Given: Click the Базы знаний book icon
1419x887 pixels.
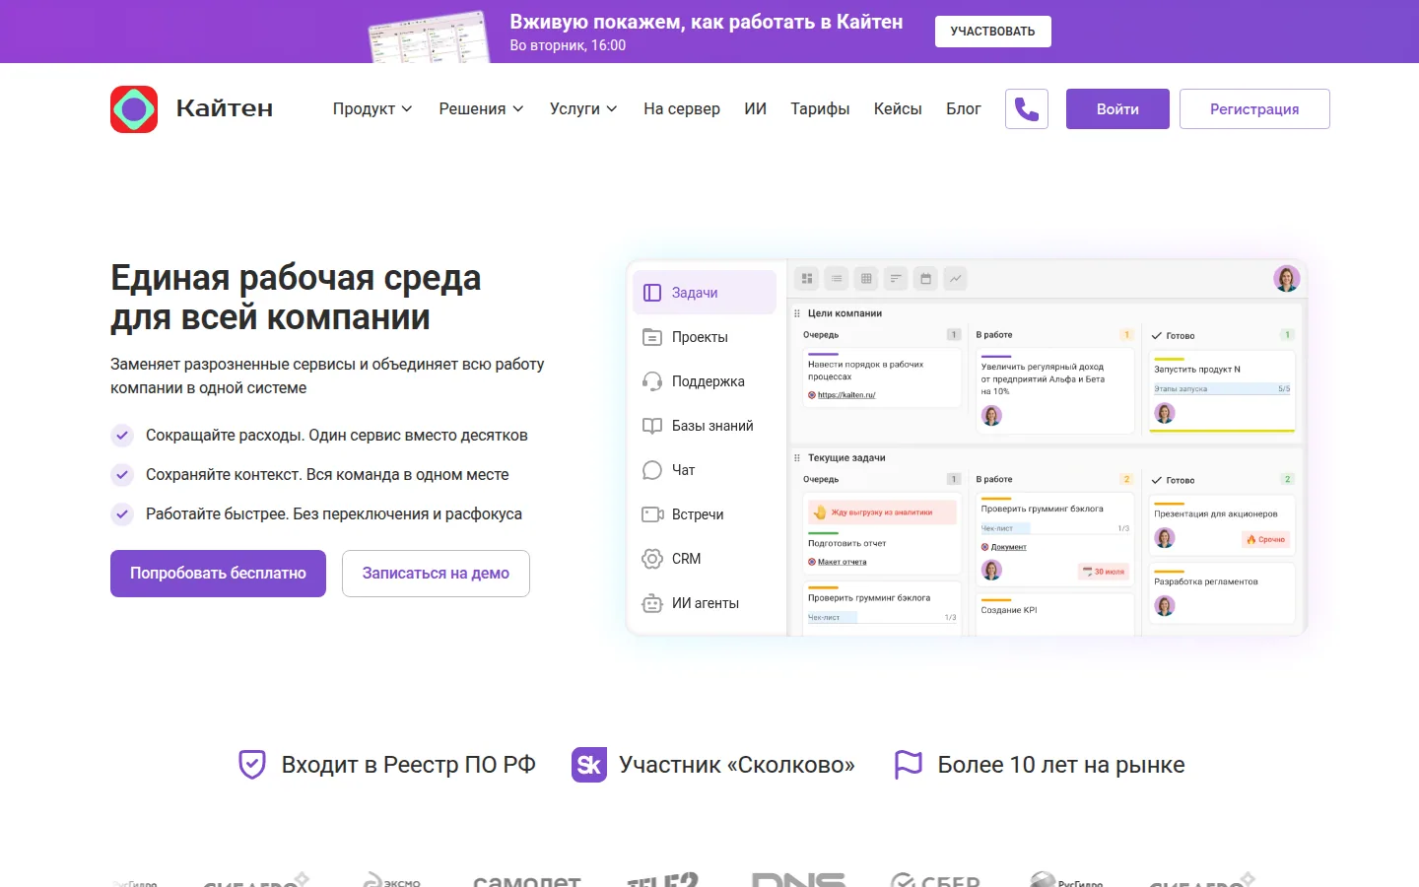Looking at the screenshot, I should (x=651, y=426).
